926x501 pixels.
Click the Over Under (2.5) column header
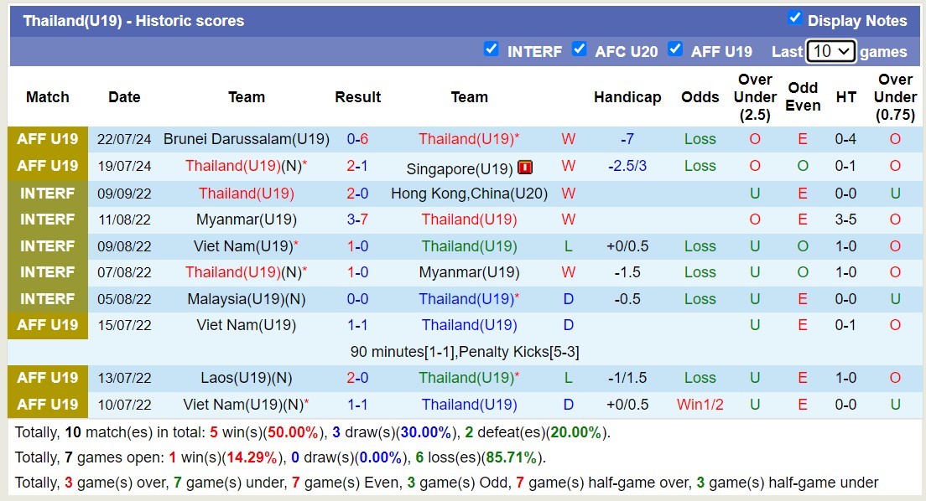pyautogui.click(x=754, y=97)
